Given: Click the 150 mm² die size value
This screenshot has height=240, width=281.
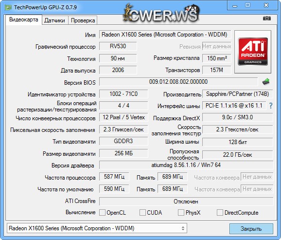Looking at the screenshot, I should [x=217, y=58].
